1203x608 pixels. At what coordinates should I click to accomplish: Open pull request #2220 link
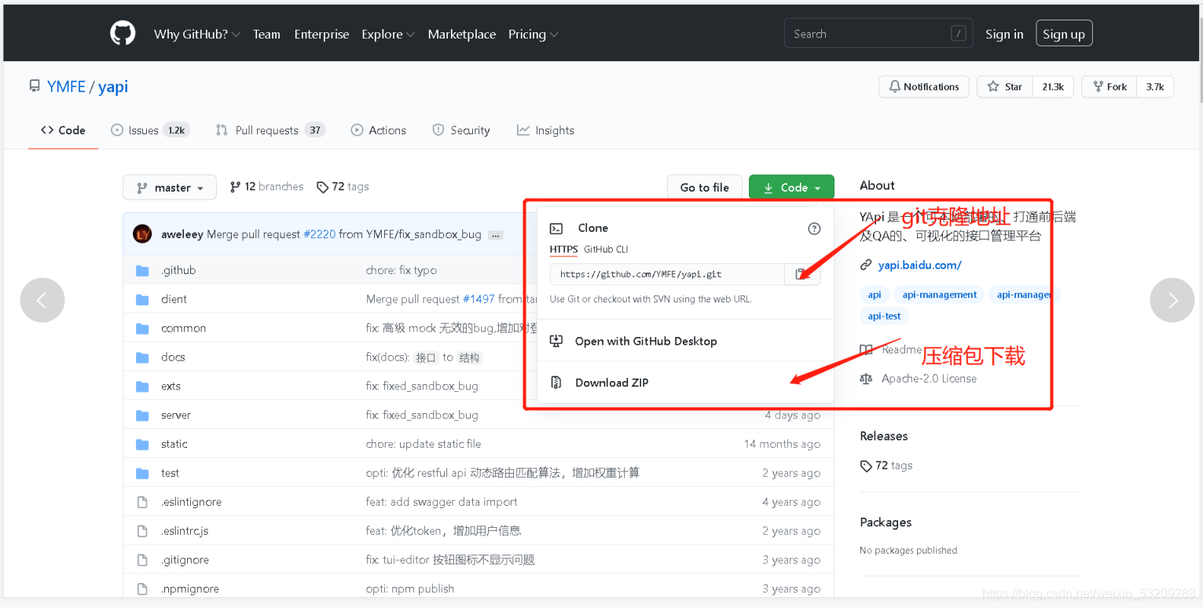pyautogui.click(x=319, y=235)
